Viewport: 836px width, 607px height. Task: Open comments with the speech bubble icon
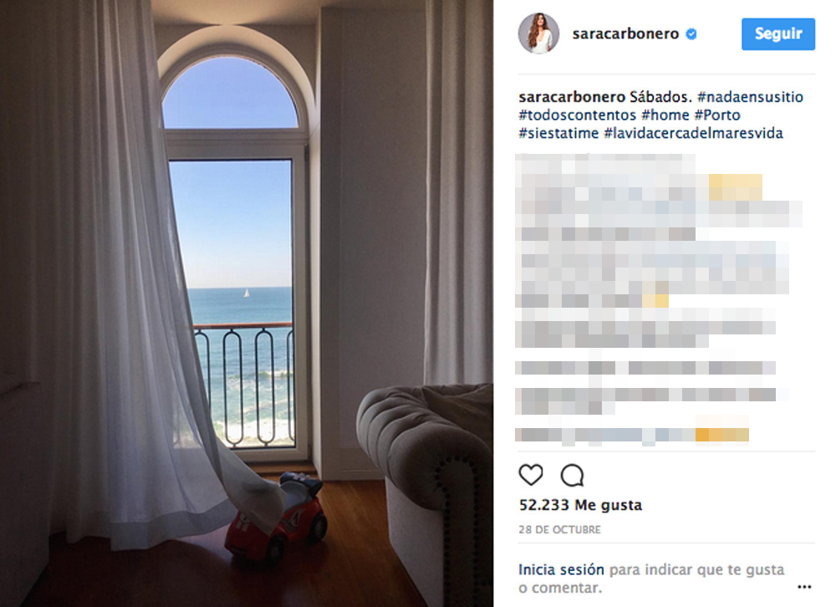(x=572, y=475)
